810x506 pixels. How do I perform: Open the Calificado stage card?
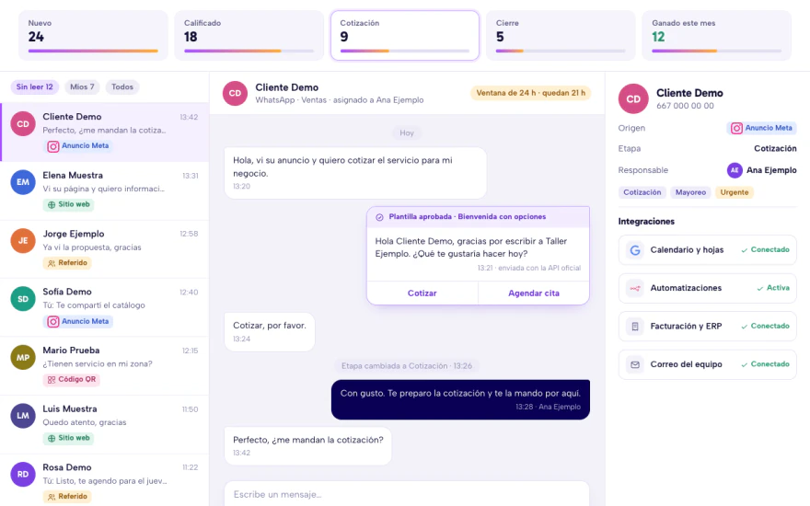coord(249,36)
